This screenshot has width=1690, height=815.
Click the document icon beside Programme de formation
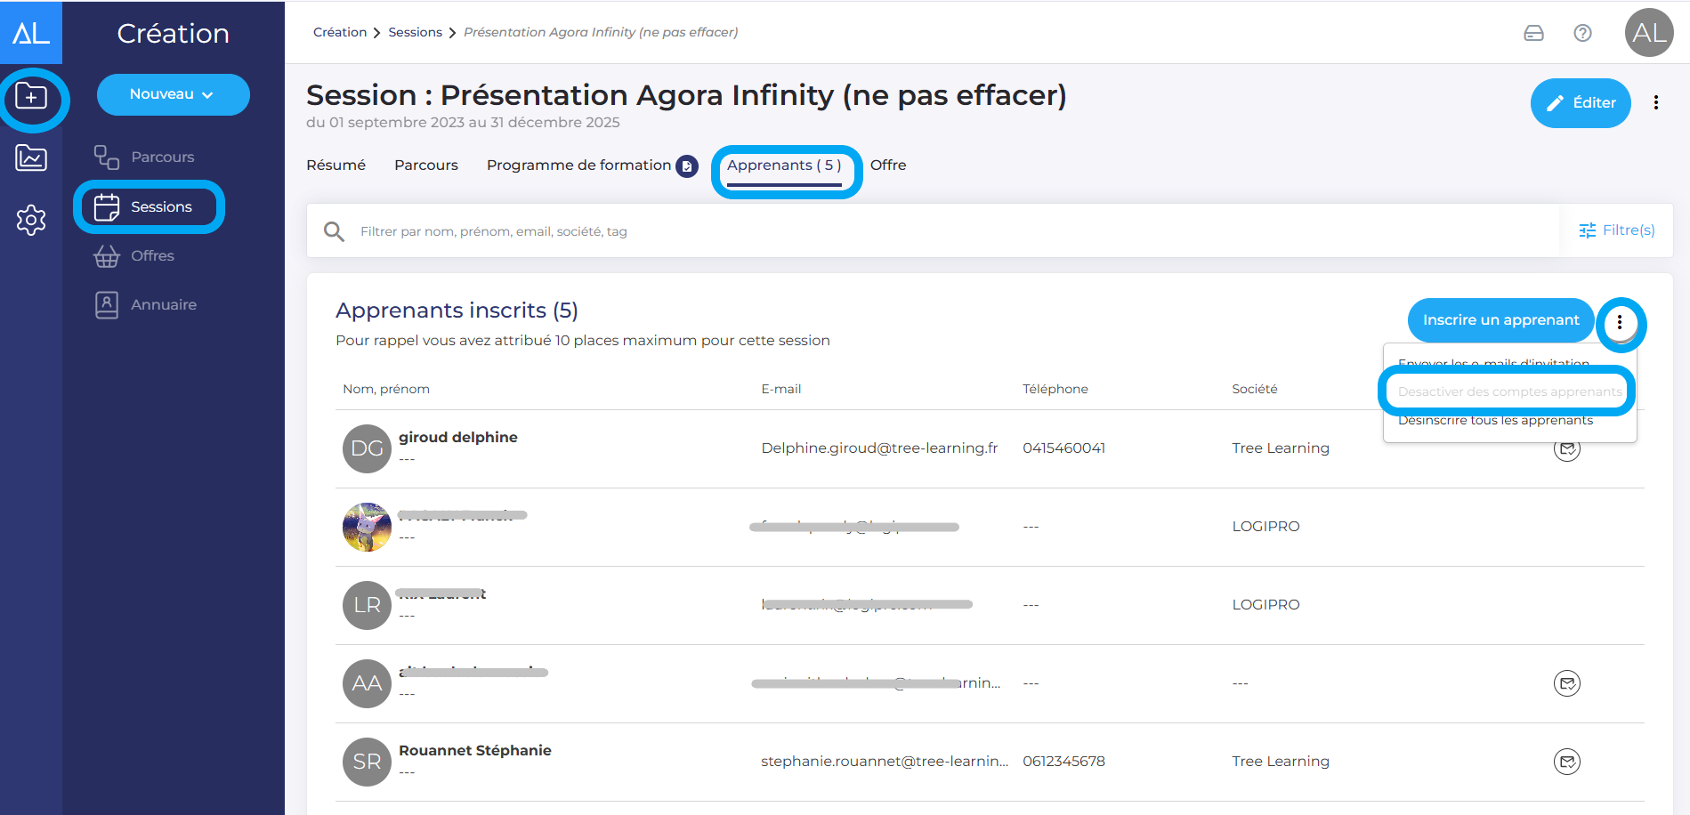click(687, 166)
